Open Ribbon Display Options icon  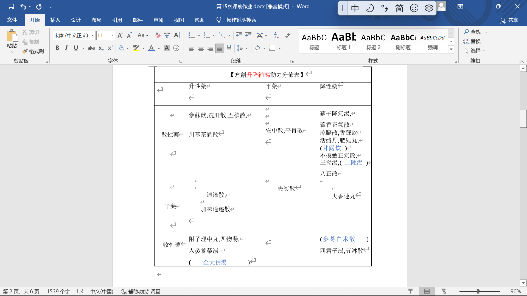click(460, 7)
